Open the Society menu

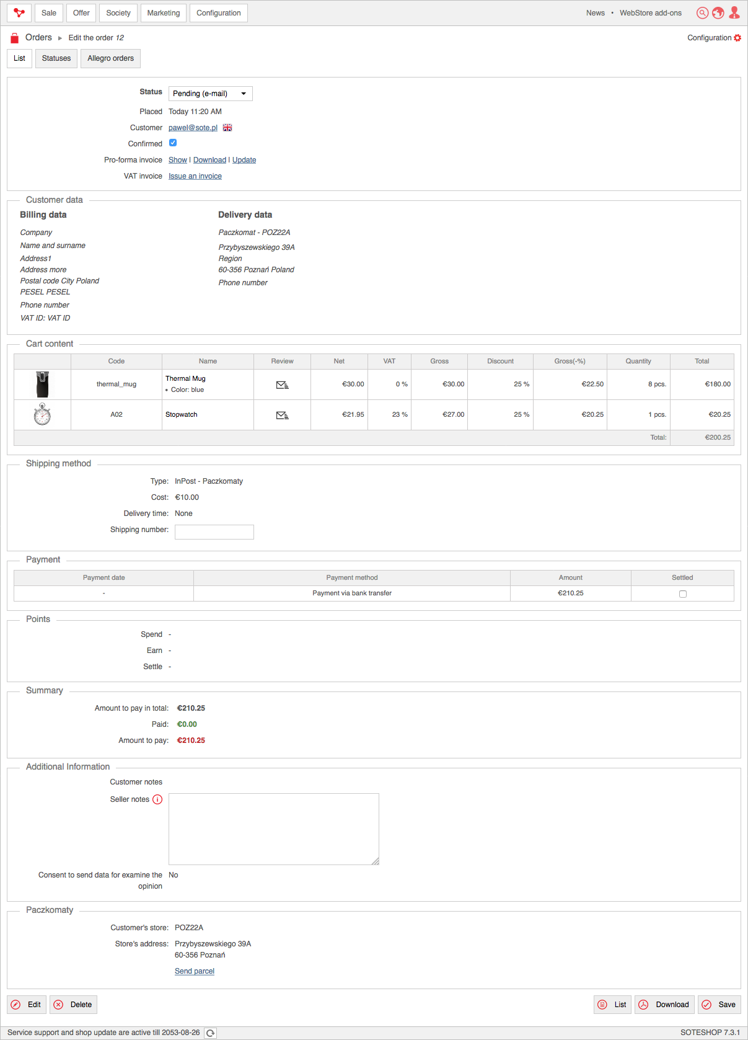point(118,13)
